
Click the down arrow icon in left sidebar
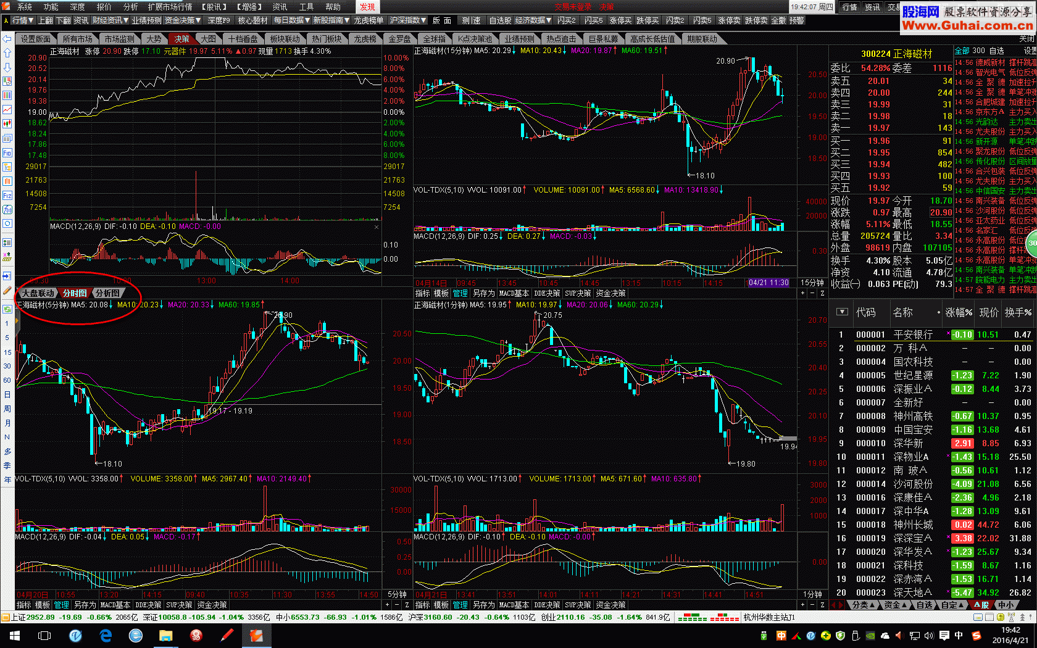(x=7, y=67)
